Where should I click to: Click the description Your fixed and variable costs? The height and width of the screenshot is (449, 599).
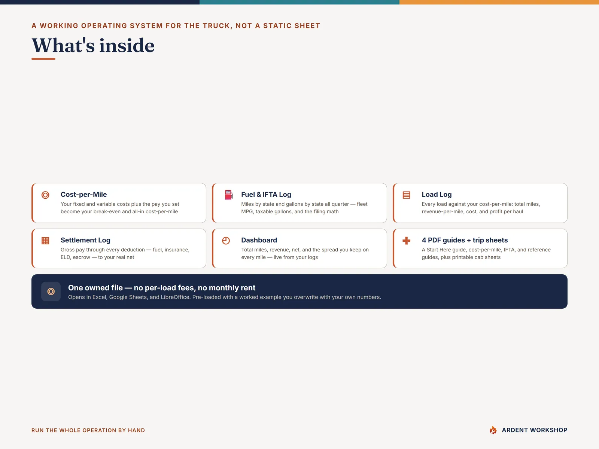point(120,208)
